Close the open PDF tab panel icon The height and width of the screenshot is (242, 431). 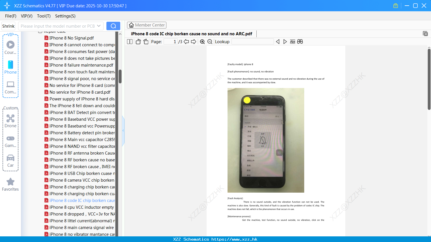[x=425, y=34]
